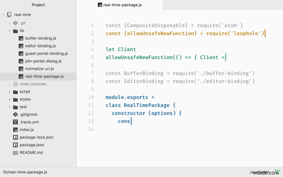Click the real-time repository icon
This screenshot has height=177, width=283.
click(9, 15)
